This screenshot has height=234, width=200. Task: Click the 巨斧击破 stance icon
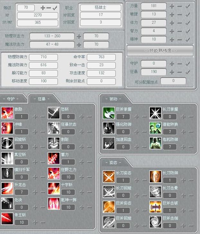click(x=155, y=207)
